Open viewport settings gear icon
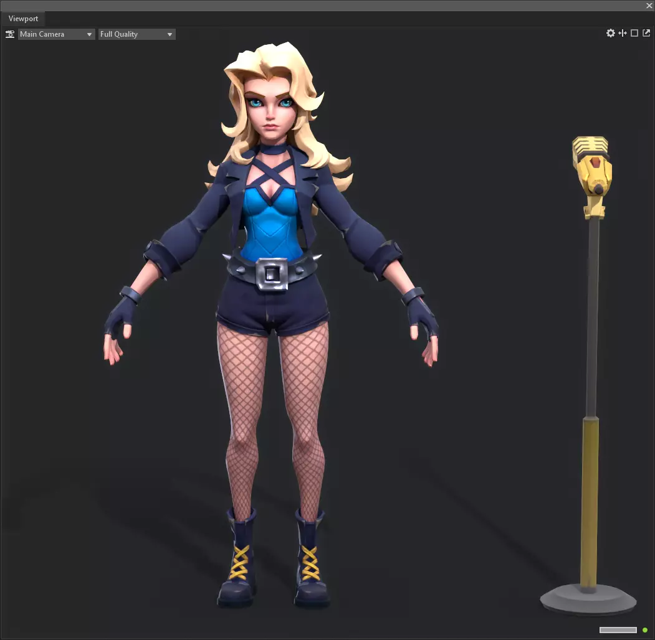The image size is (655, 640). (x=610, y=33)
